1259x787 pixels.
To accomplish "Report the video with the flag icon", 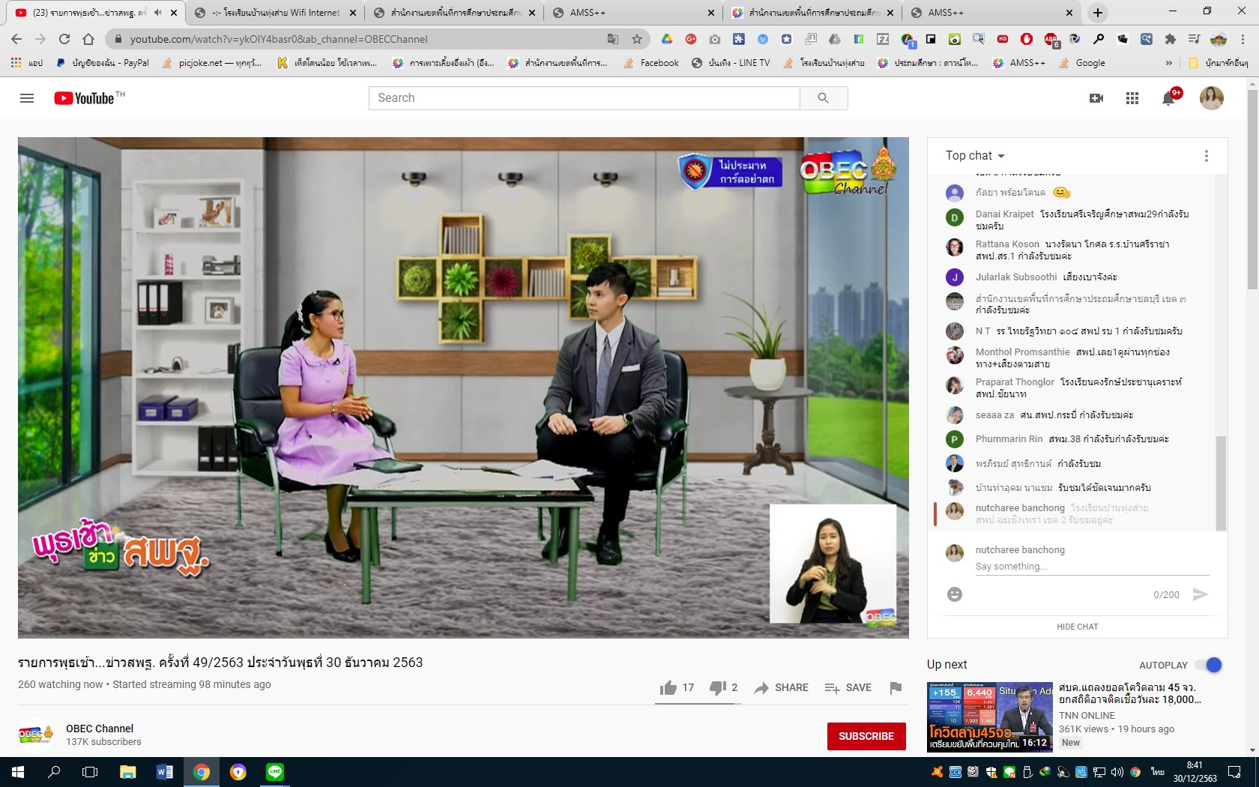I will coord(896,687).
